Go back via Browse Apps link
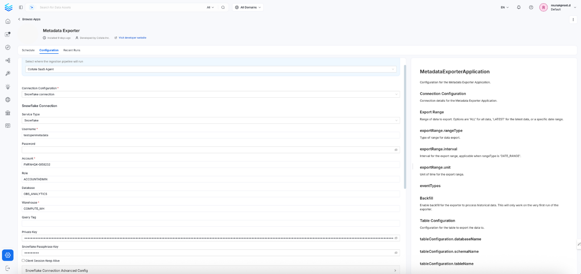The width and height of the screenshot is (581, 274). click(x=31, y=19)
